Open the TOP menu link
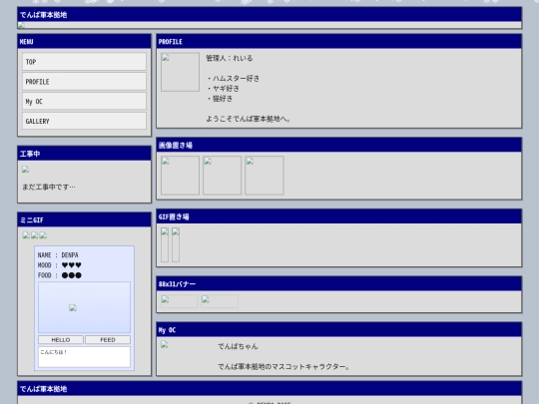The height and width of the screenshot is (404, 539). (84, 62)
